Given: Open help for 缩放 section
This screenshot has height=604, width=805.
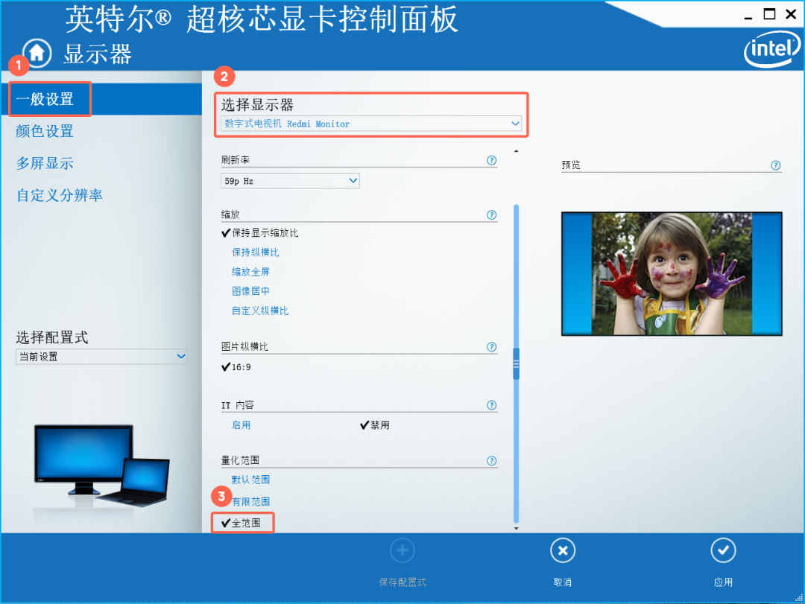Looking at the screenshot, I should click(491, 215).
